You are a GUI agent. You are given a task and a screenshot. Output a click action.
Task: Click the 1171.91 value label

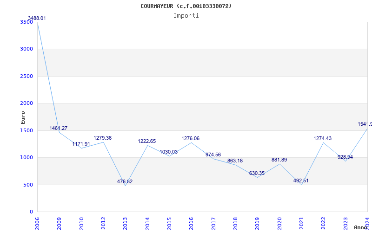tap(81, 144)
